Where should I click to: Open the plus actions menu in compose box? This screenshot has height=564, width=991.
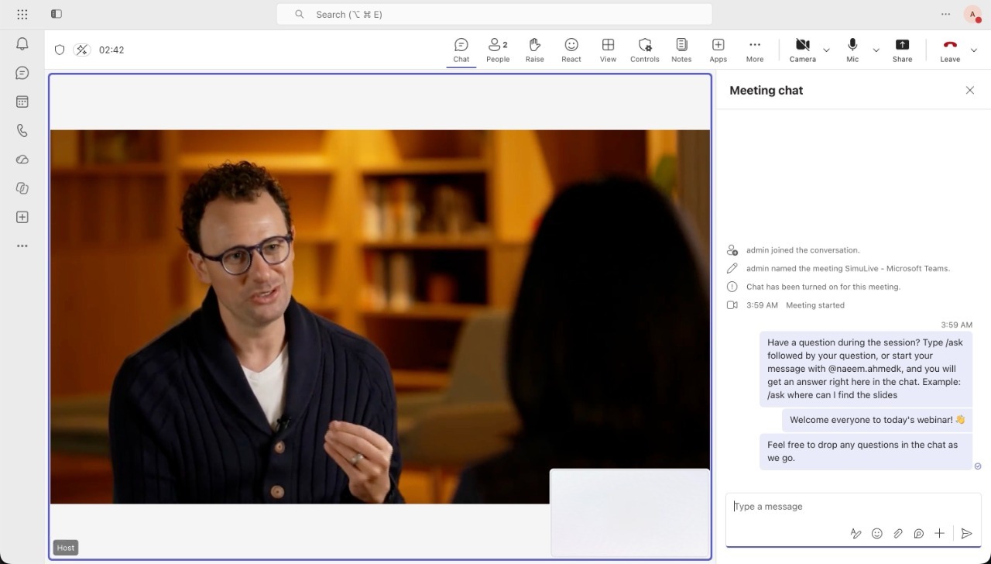click(939, 533)
